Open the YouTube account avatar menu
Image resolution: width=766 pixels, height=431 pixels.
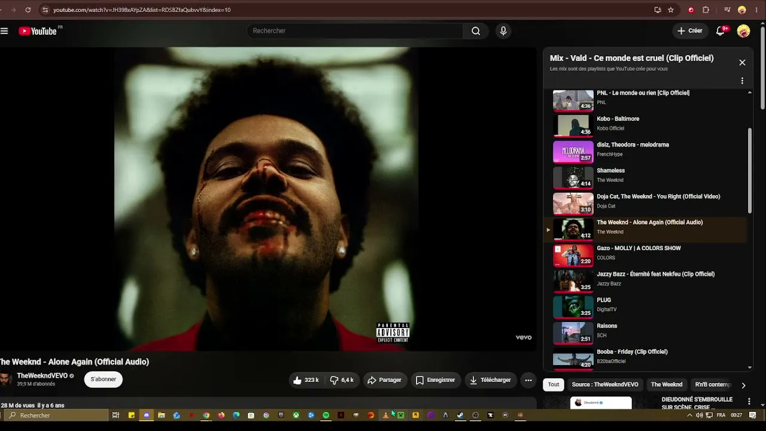pyautogui.click(x=743, y=31)
